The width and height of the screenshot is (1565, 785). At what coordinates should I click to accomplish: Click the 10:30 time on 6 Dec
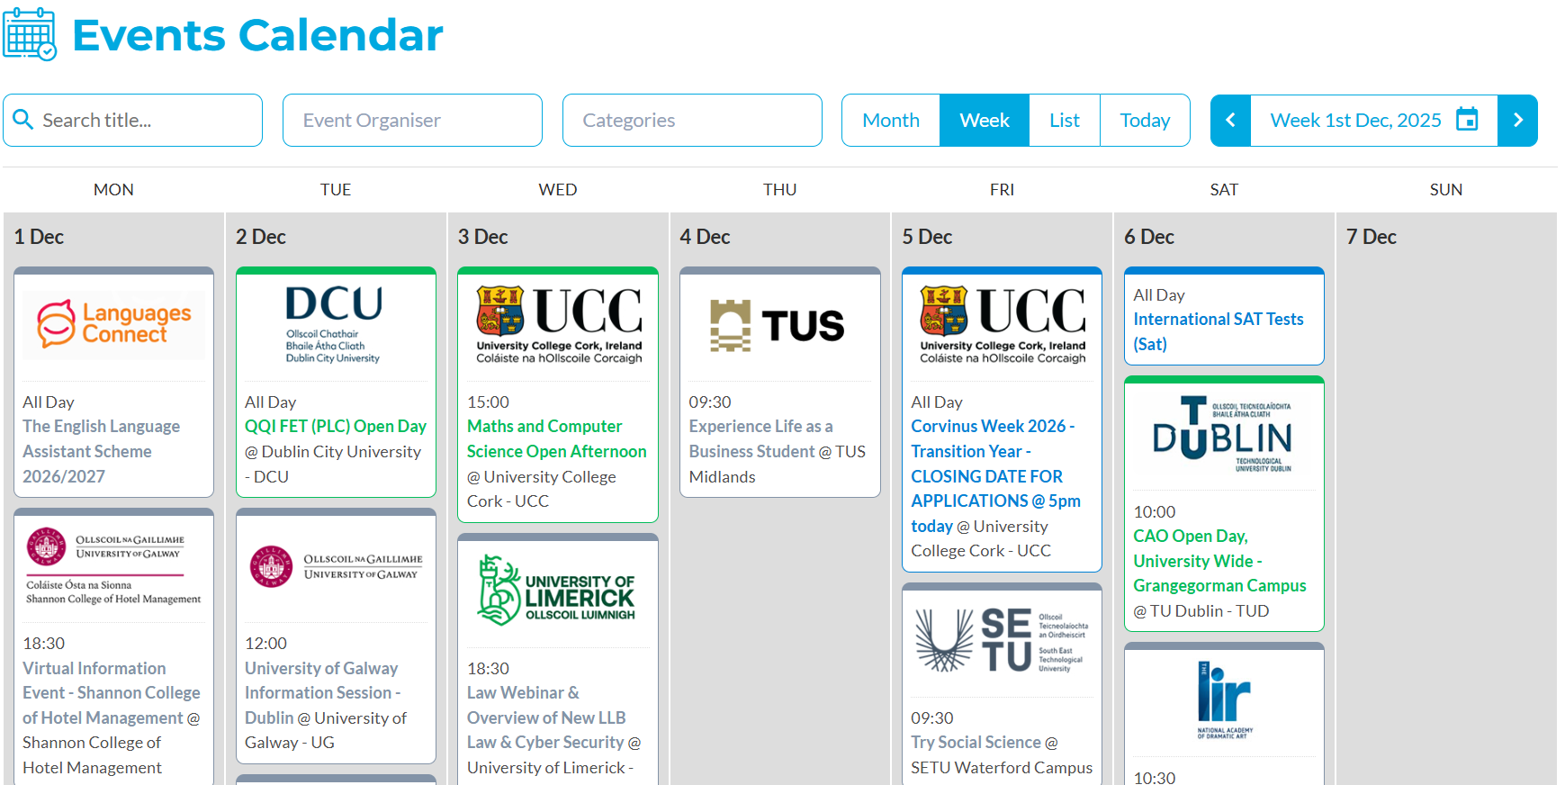1155,777
